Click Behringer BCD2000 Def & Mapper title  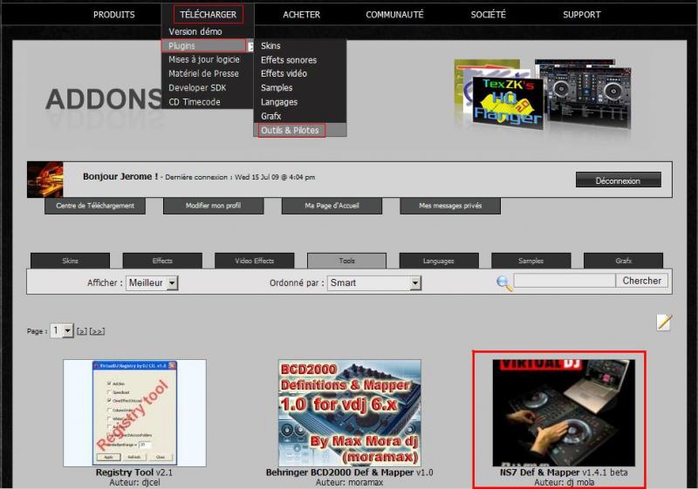tap(350, 472)
